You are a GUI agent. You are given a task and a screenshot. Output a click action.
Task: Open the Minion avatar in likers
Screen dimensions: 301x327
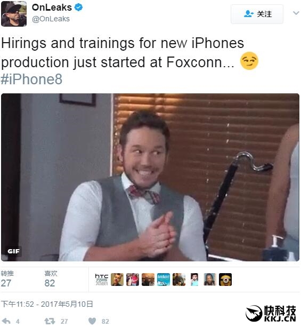tap(225, 280)
